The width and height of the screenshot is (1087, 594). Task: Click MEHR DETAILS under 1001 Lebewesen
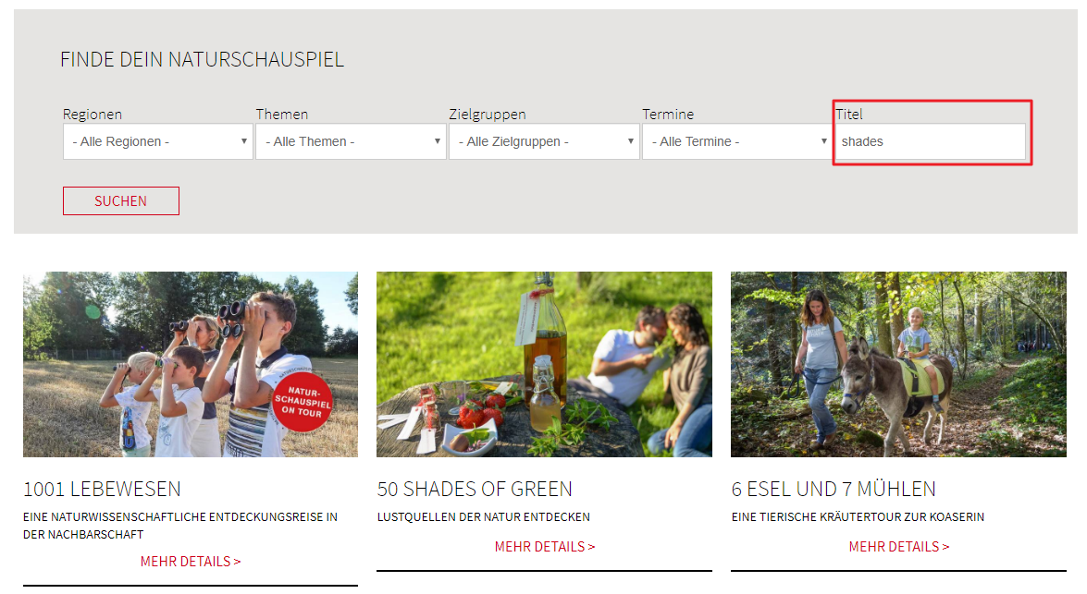pos(191,562)
